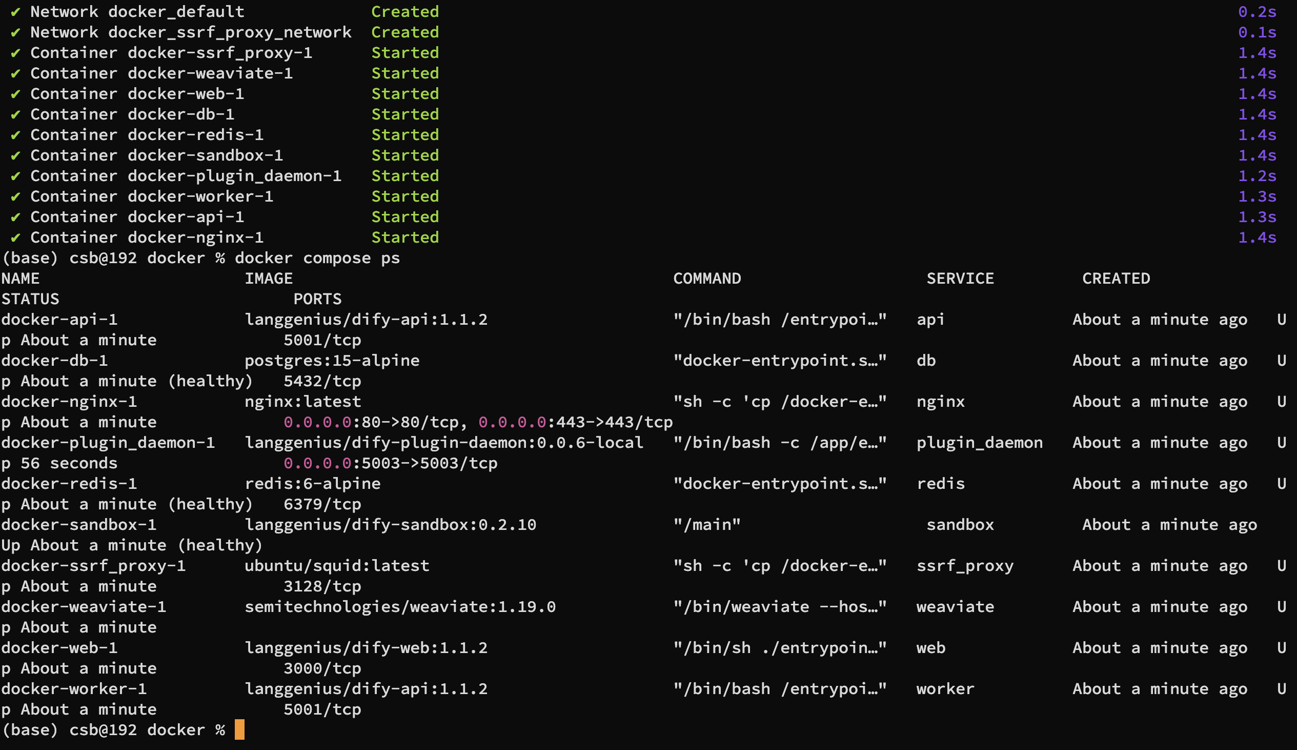Viewport: 1297px width, 750px height.
Task: Click the NAME column header
Action: tap(21, 279)
